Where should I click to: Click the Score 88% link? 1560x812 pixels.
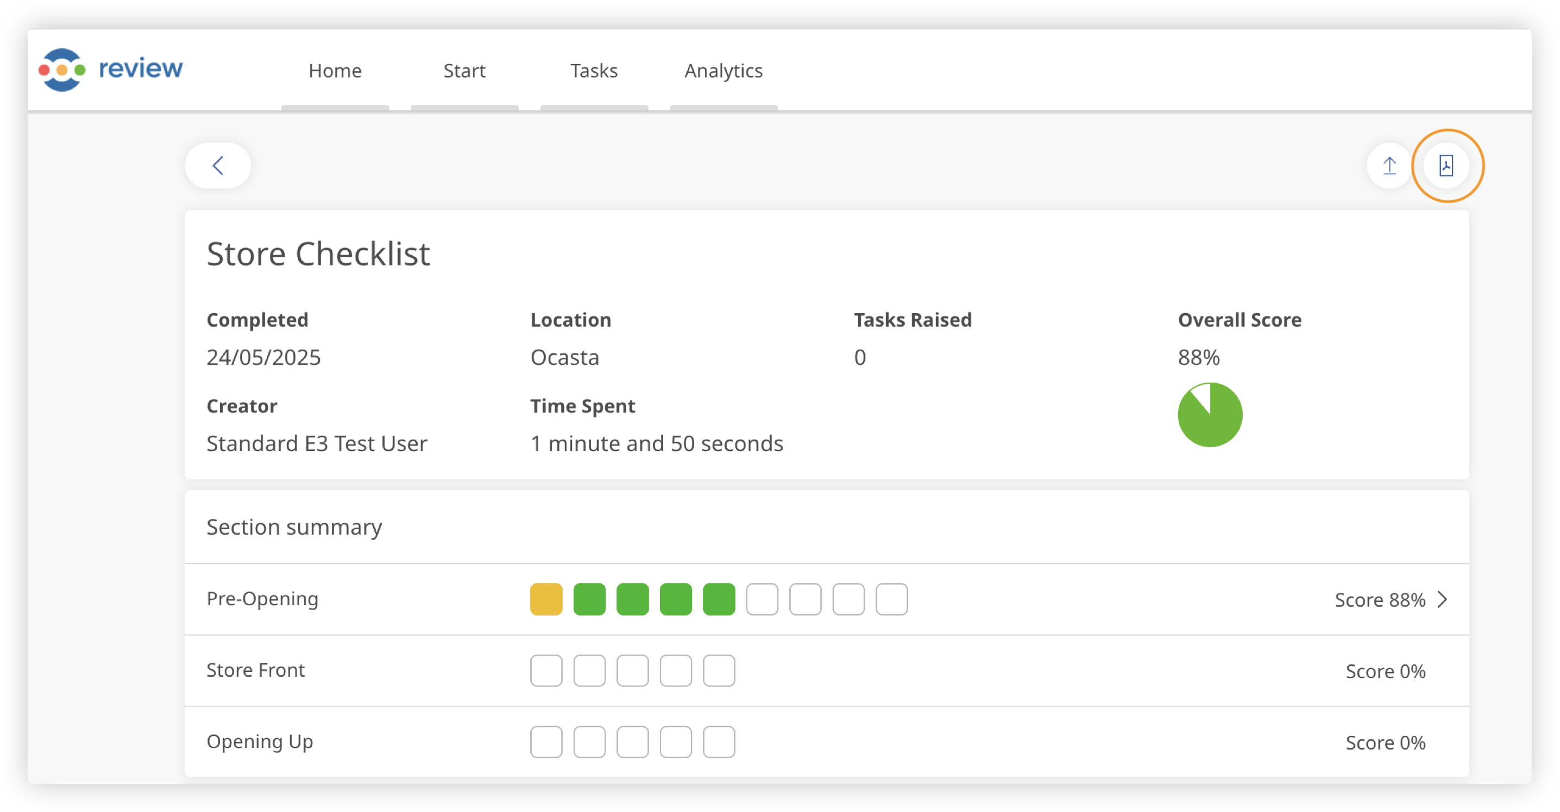(x=1380, y=600)
